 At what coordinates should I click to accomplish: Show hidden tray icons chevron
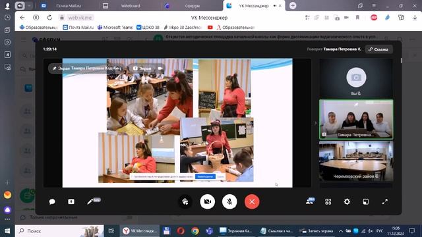coord(341,231)
